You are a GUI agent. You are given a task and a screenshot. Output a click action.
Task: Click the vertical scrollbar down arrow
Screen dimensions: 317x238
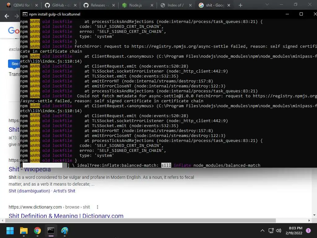(x=314, y=215)
